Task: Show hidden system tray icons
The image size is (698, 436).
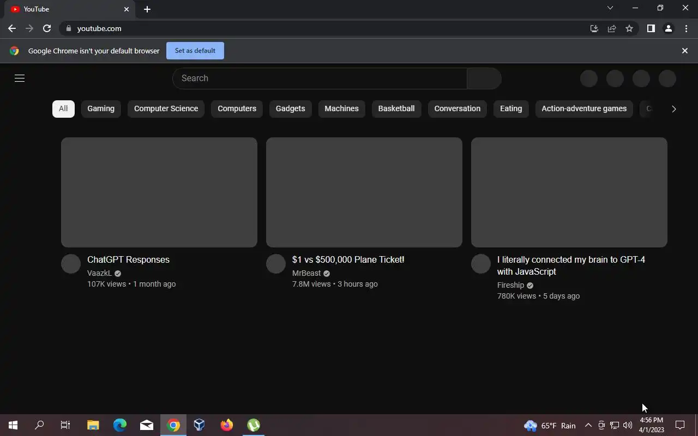Action: pyautogui.click(x=588, y=426)
